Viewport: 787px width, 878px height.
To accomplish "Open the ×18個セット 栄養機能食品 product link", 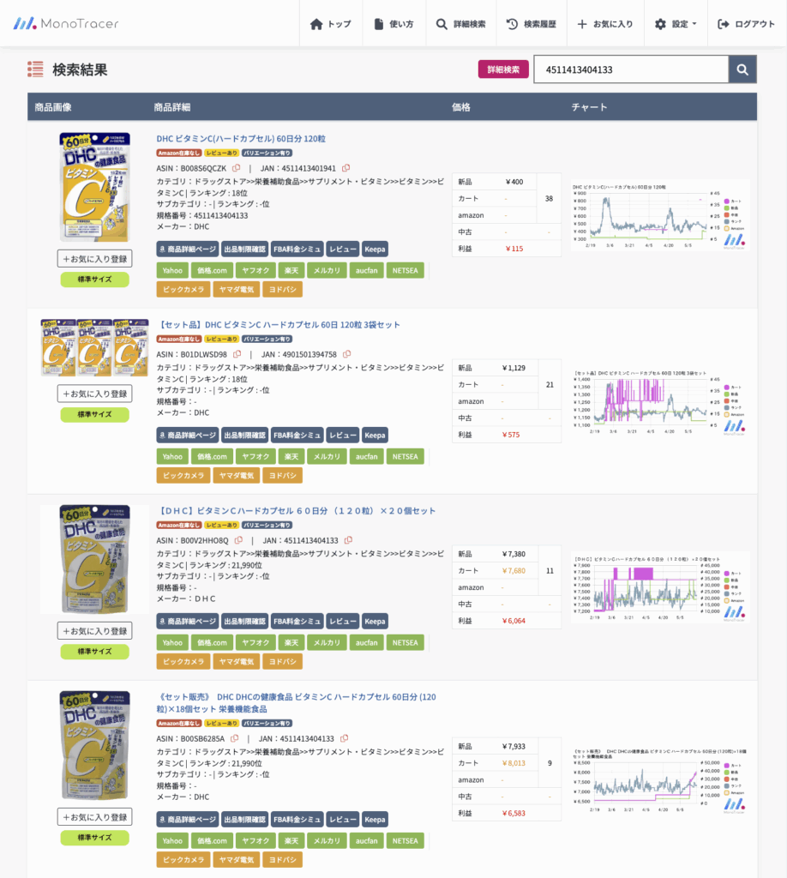I will [296, 703].
